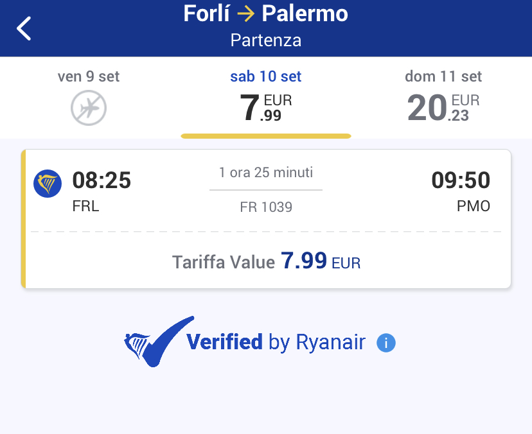Select the ven 9 set date tab
532x434 pixels.
tap(89, 77)
